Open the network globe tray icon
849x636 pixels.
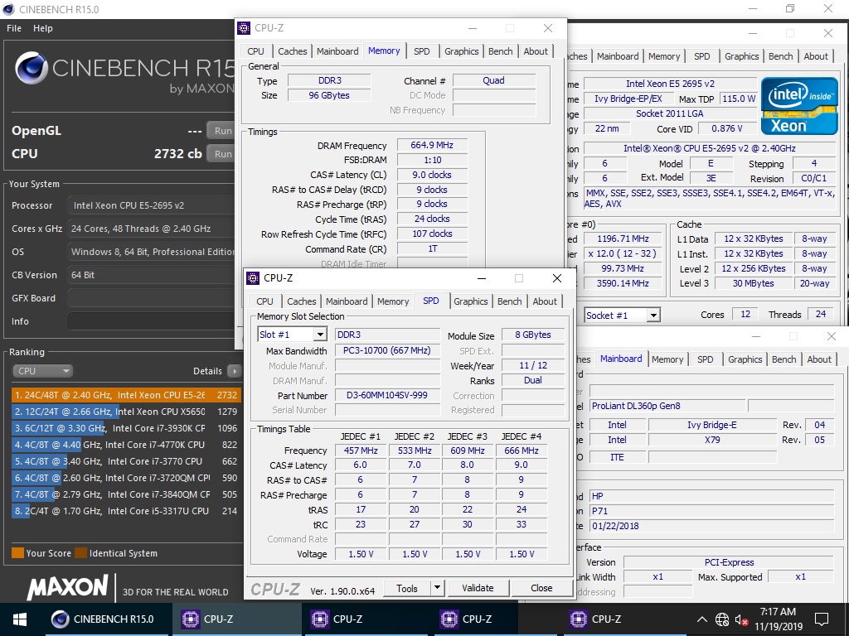pos(722,619)
